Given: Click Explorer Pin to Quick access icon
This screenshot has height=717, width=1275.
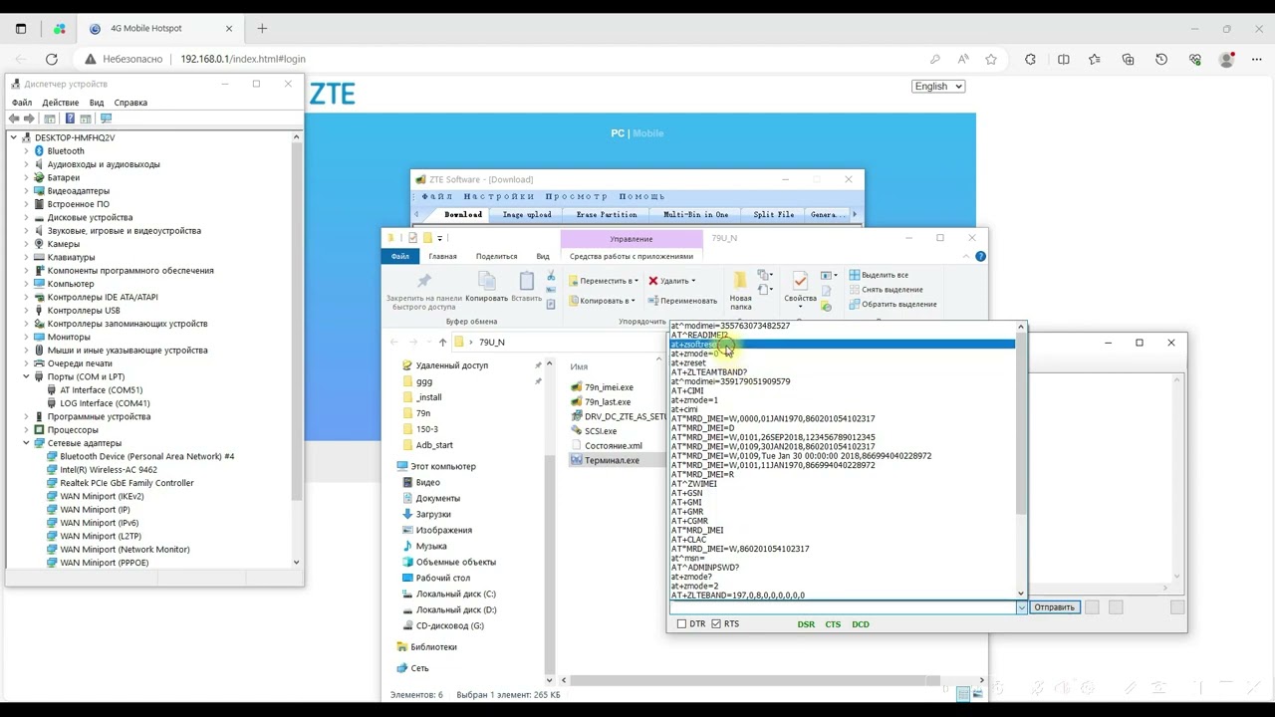Looking at the screenshot, I should (x=424, y=282).
